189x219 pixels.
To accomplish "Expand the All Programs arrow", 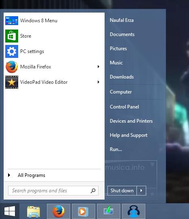I will pos(9,175).
